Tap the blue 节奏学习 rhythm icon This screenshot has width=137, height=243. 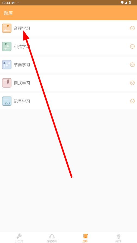(x=7, y=65)
